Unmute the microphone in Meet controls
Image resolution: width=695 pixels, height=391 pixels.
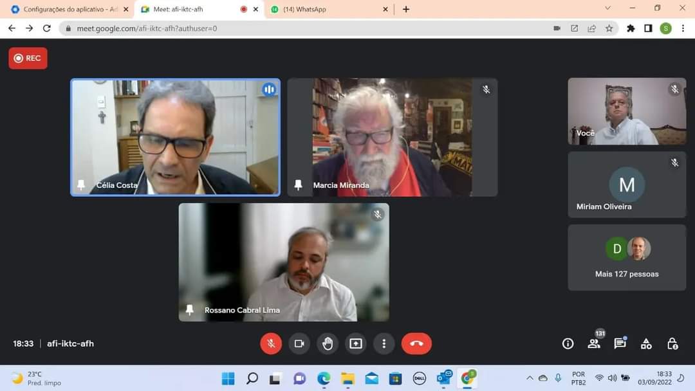(x=271, y=343)
